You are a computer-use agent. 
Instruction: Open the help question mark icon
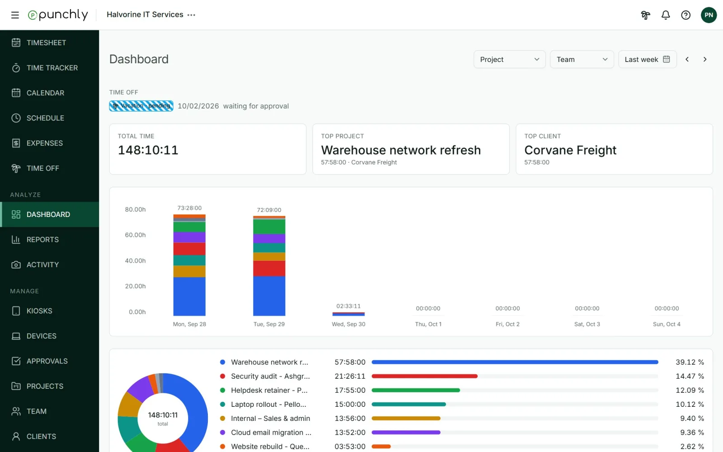point(686,15)
